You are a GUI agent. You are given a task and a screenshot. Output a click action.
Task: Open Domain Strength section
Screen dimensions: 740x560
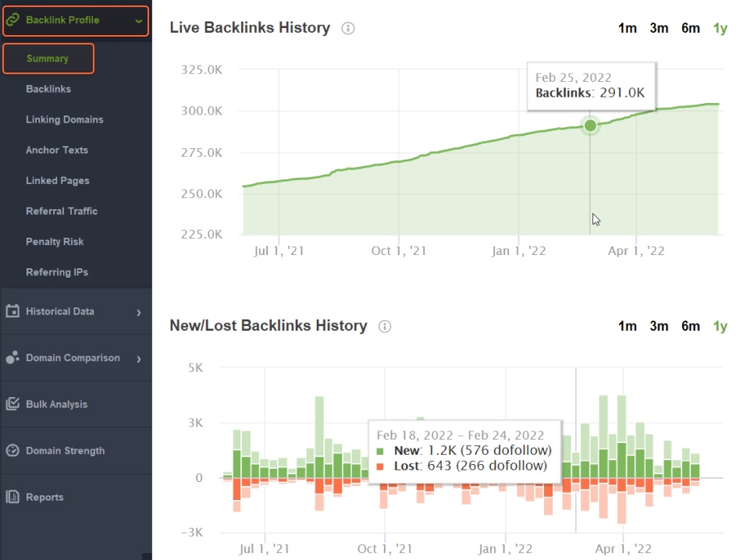pyautogui.click(x=65, y=451)
